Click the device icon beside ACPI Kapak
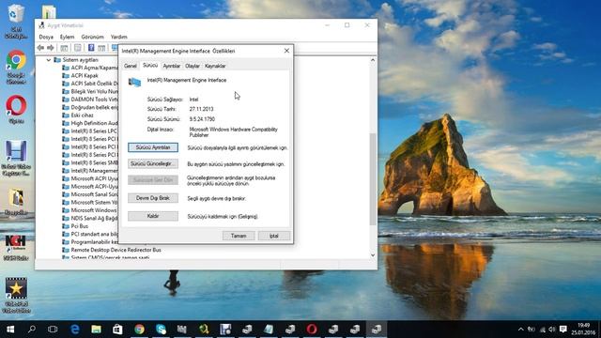The height and width of the screenshot is (338, 601). tap(66, 75)
